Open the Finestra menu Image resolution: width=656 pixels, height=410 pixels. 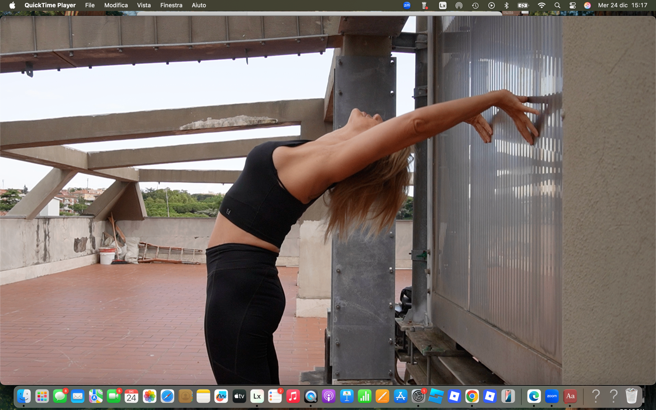pos(171,5)
